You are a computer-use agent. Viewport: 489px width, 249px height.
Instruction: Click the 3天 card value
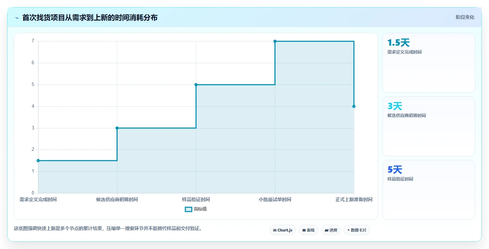395,106
